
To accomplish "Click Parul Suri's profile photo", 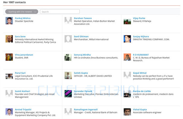I will pos(9,76).
